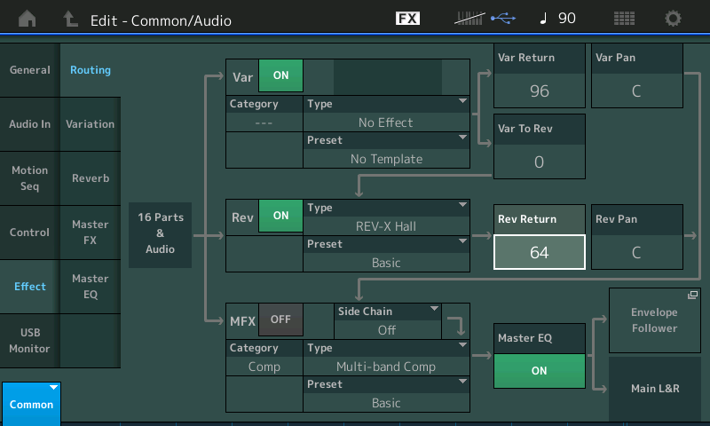710x426 pixels.
Task: Select Var Pan value C
Action: tap(636, 91)
